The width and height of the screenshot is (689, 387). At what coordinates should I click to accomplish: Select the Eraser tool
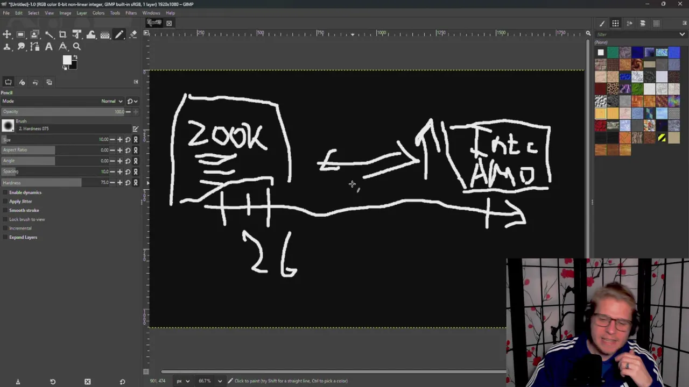[x=133, y=34]
